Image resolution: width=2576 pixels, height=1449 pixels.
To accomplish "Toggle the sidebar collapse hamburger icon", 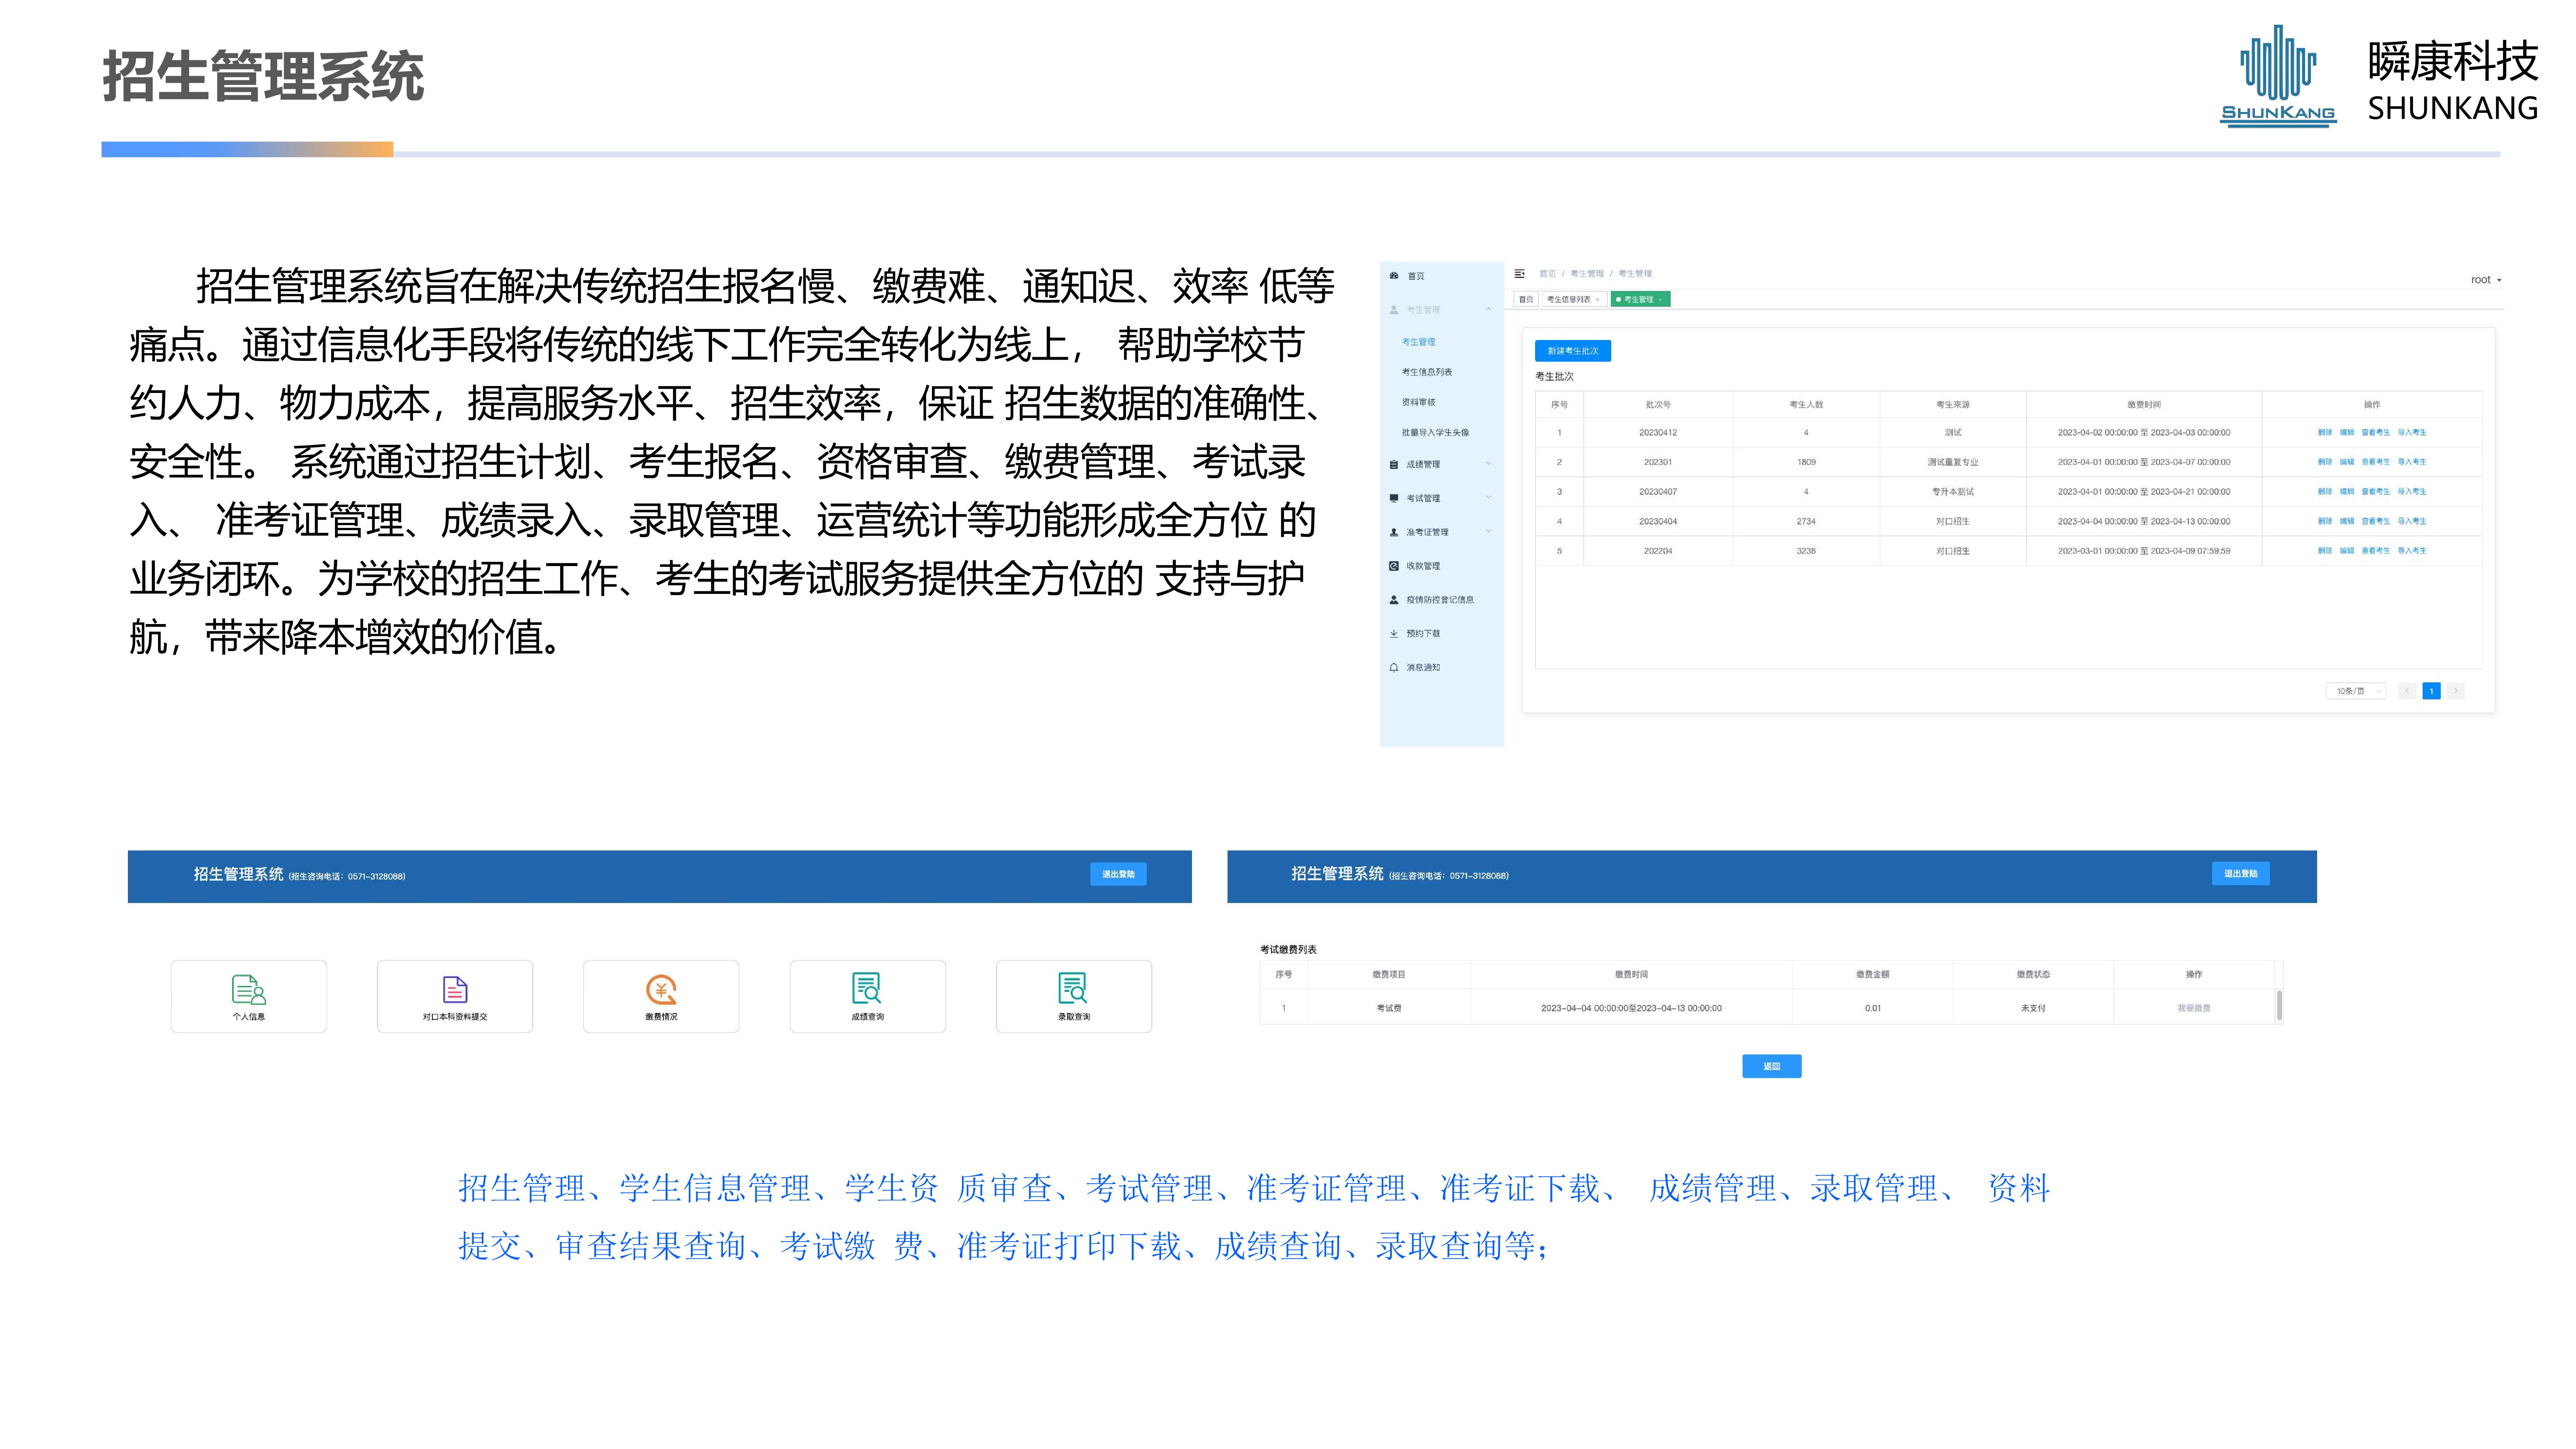I will pos(1520,273).
